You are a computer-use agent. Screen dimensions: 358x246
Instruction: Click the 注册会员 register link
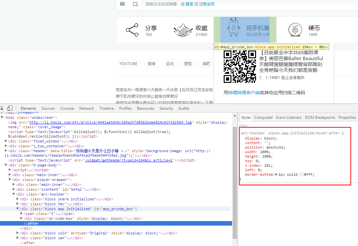click(x=207, y=4)
